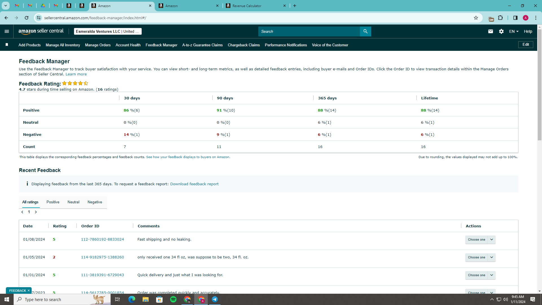542x305 pixels.
Task: Open the Esmeralda Ventures LLC account switcher
Action: 108,31
